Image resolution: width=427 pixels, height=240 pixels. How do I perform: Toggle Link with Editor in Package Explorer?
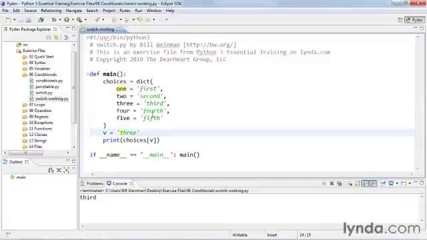click(x=56, y=37)
